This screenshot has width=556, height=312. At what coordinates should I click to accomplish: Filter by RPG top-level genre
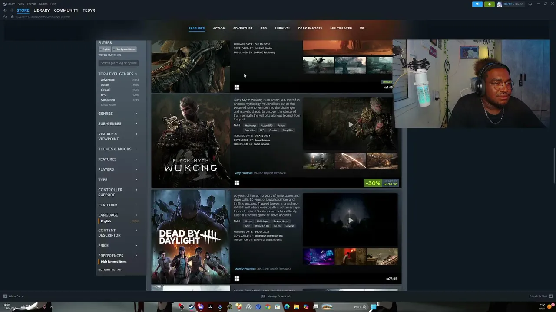tap(103, 95)
